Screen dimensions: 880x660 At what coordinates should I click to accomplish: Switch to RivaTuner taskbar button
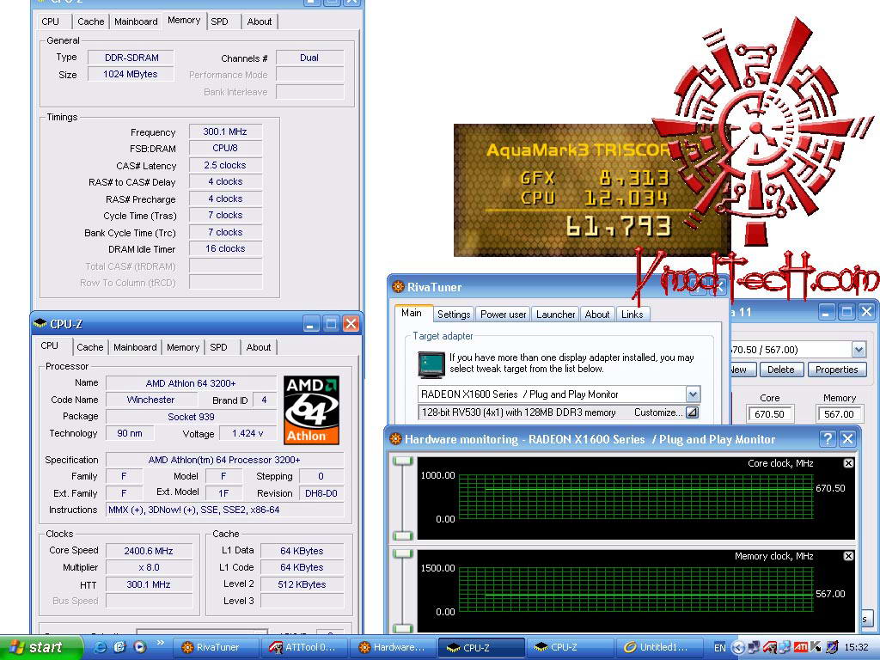pyautogui.click(x=215, y=648)
